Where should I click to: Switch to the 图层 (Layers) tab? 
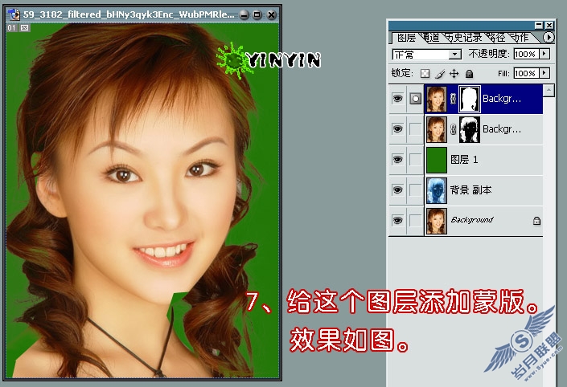pyautogui.click(x=406, y=38)
